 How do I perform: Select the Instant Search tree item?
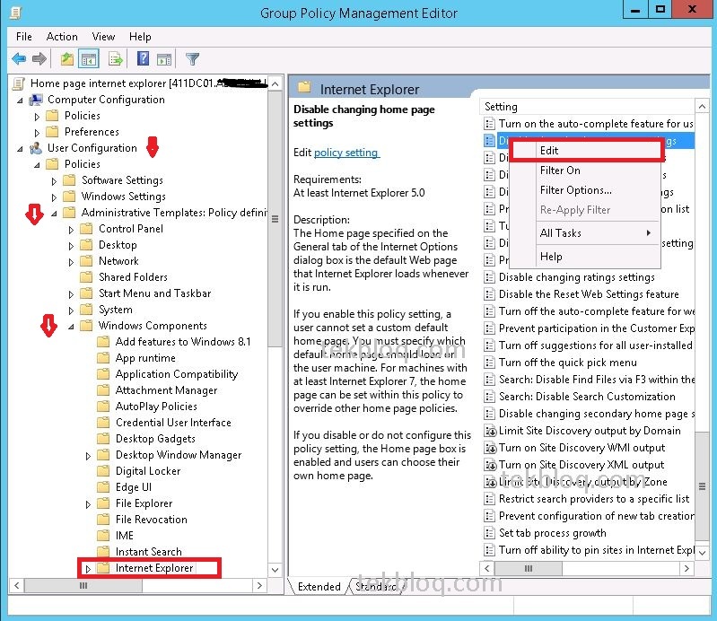click(149, 552)
